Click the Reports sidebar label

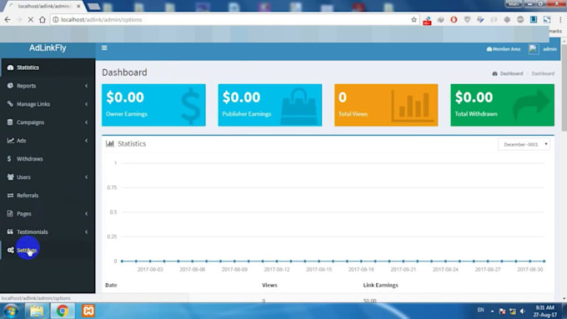27,86
